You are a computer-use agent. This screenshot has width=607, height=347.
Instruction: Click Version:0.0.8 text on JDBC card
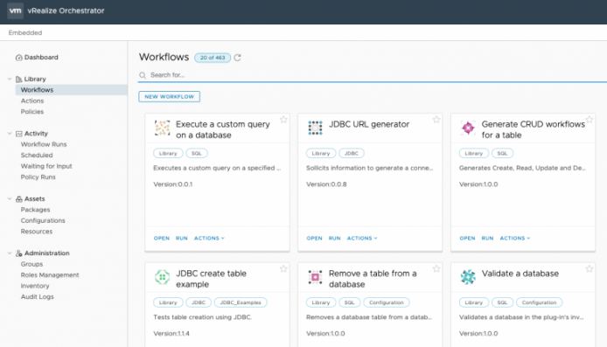[x=326, y=184]
